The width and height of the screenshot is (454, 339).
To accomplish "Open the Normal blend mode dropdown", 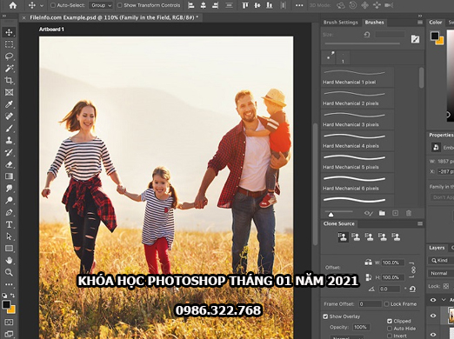I will tap(440, 273).
